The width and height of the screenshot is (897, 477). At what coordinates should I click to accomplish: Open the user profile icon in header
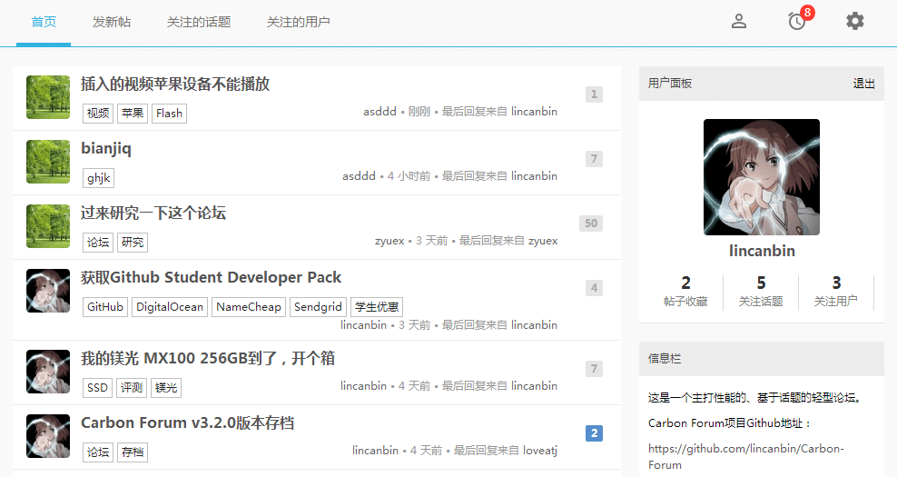739,21
